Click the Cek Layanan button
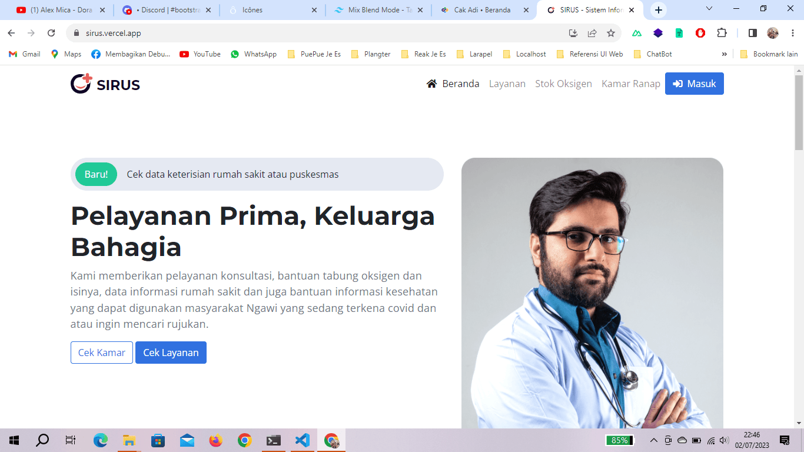The image size is (804, 452). [x=171, y=353]
